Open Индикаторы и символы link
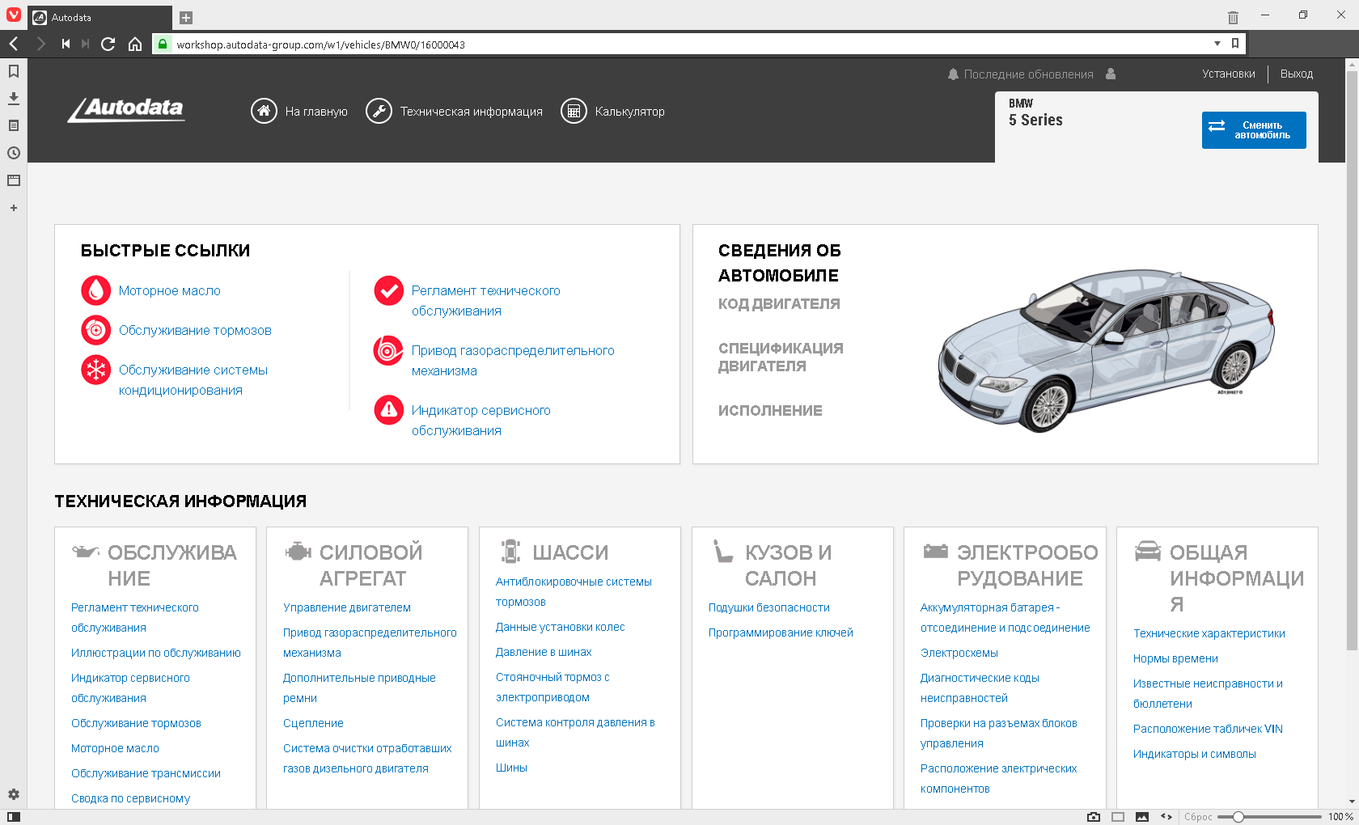This screenshot has width=1359, height=825. 1194,754
